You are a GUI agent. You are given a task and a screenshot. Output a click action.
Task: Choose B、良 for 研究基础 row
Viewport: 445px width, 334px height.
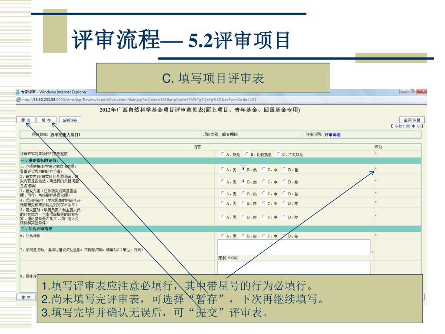(x=243, y=217)
